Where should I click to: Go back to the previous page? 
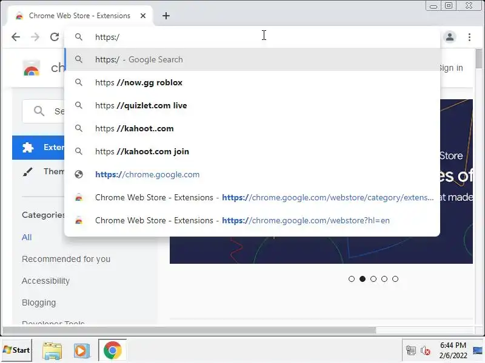coord(16,37)
